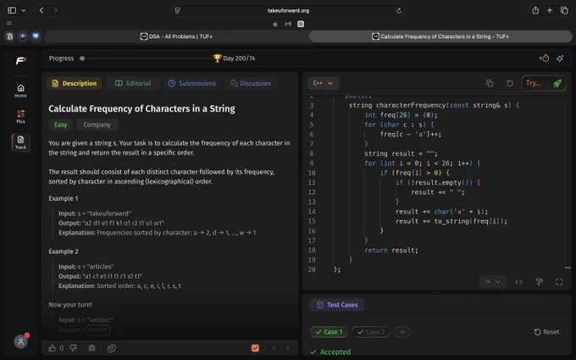The image size is (576, 360).
Task: Click the TUF logo in the sidebar
Action: pos(20,60)
